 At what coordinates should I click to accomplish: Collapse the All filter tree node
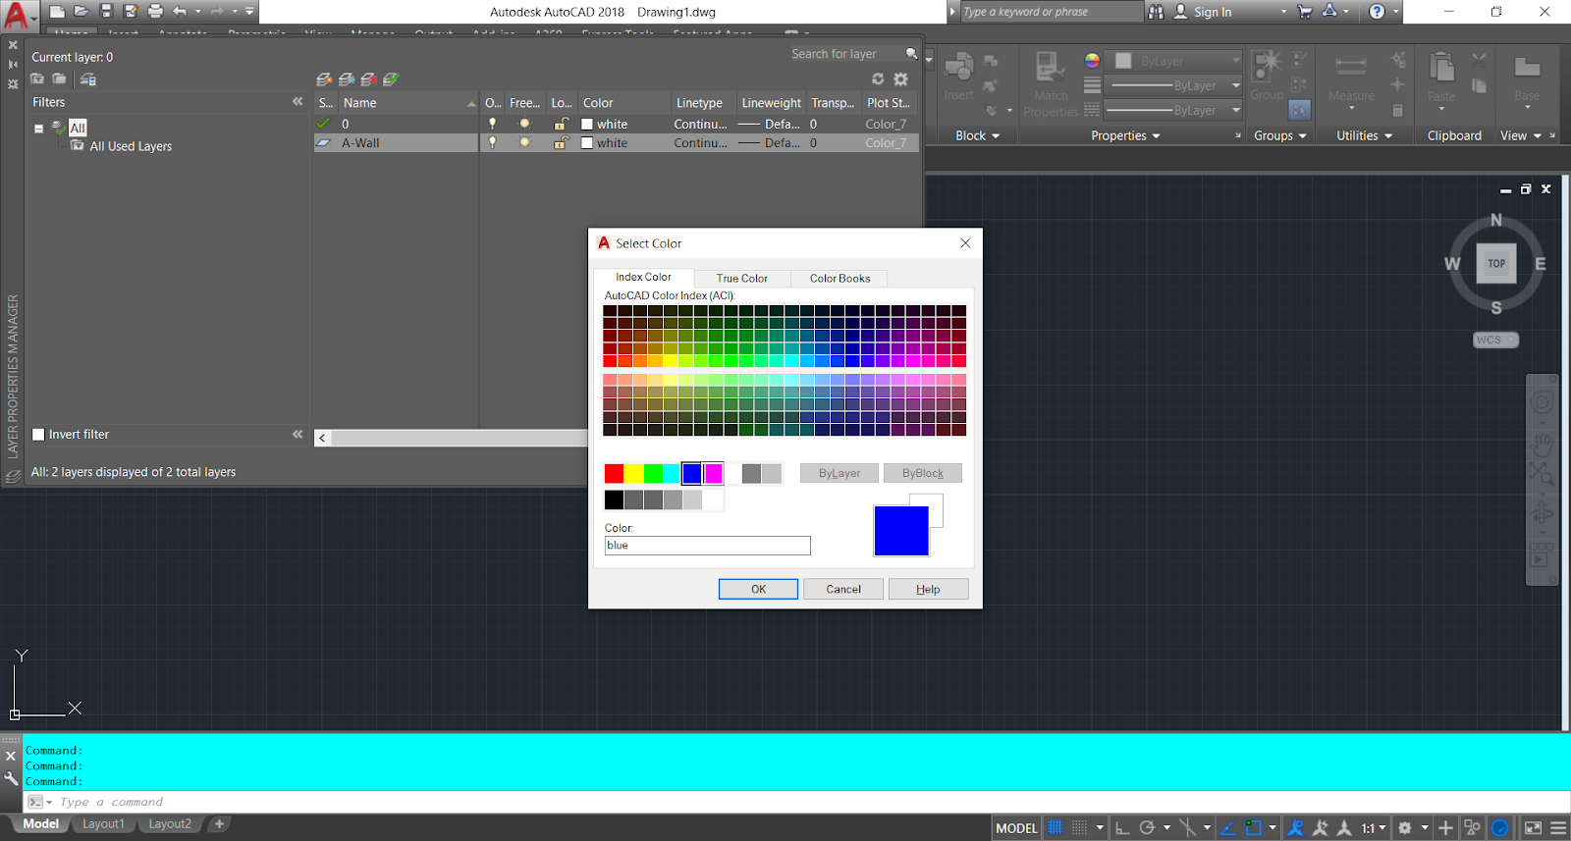(39, 129)
